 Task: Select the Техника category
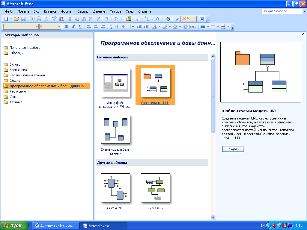(x=16, y=102)
